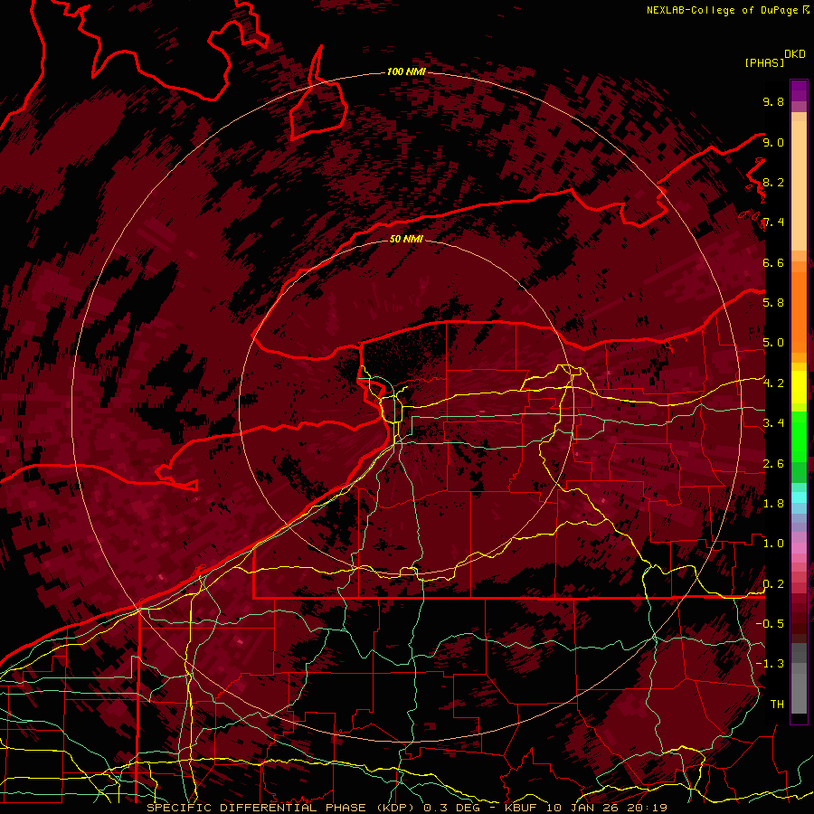Screen dimensions: 814x814
Task: Click the [PHAS] label above color scale
Action: tap(764, 62)
